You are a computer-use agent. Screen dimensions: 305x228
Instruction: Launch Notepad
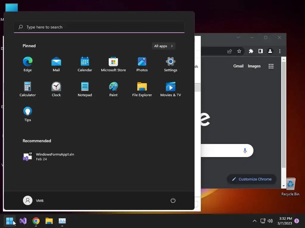tap(85, 89)
